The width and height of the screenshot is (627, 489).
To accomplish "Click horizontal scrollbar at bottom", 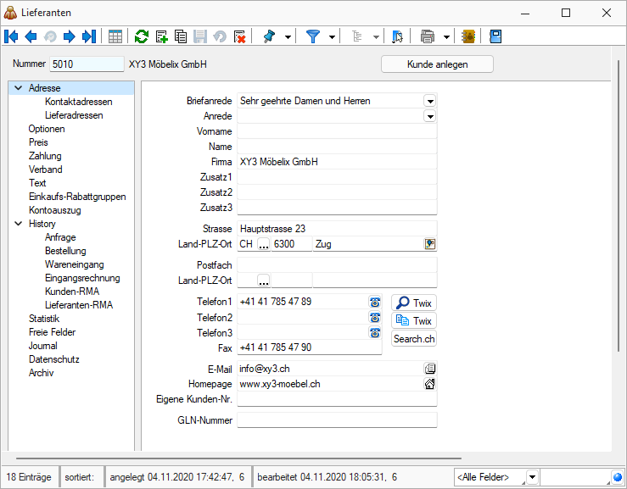I will tap(238, 458).
